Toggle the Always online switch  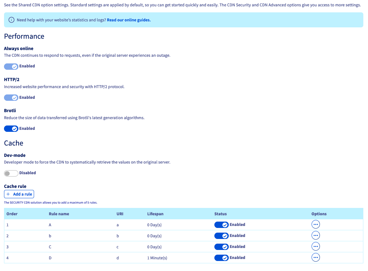point(11,66)
